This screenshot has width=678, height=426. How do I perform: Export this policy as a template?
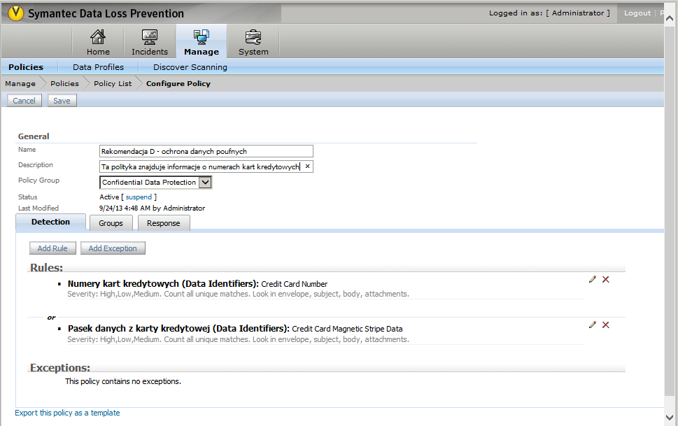67,413
